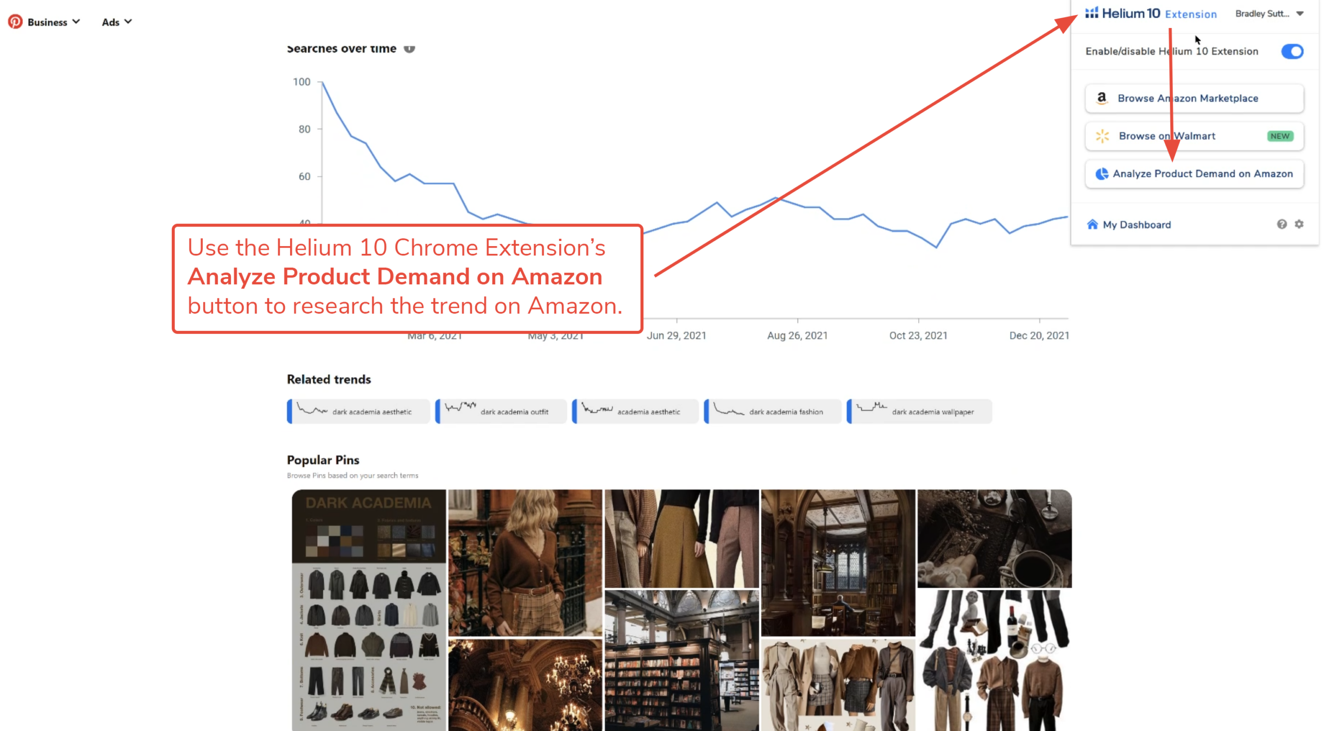Screen dimensions: 1324x731
Task: Disable the Helium 10 Extension toggle
Action: [x=1292, y=51]
